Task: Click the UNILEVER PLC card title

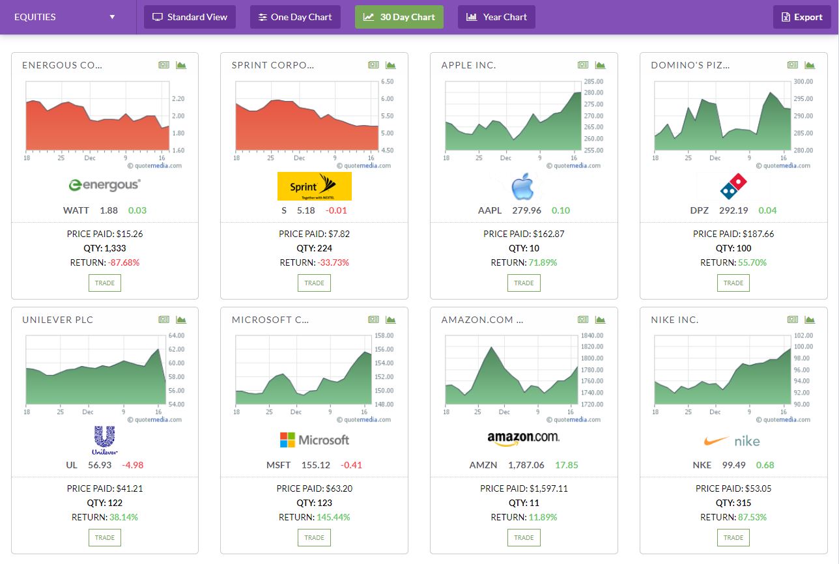Action: pos(58,320)
